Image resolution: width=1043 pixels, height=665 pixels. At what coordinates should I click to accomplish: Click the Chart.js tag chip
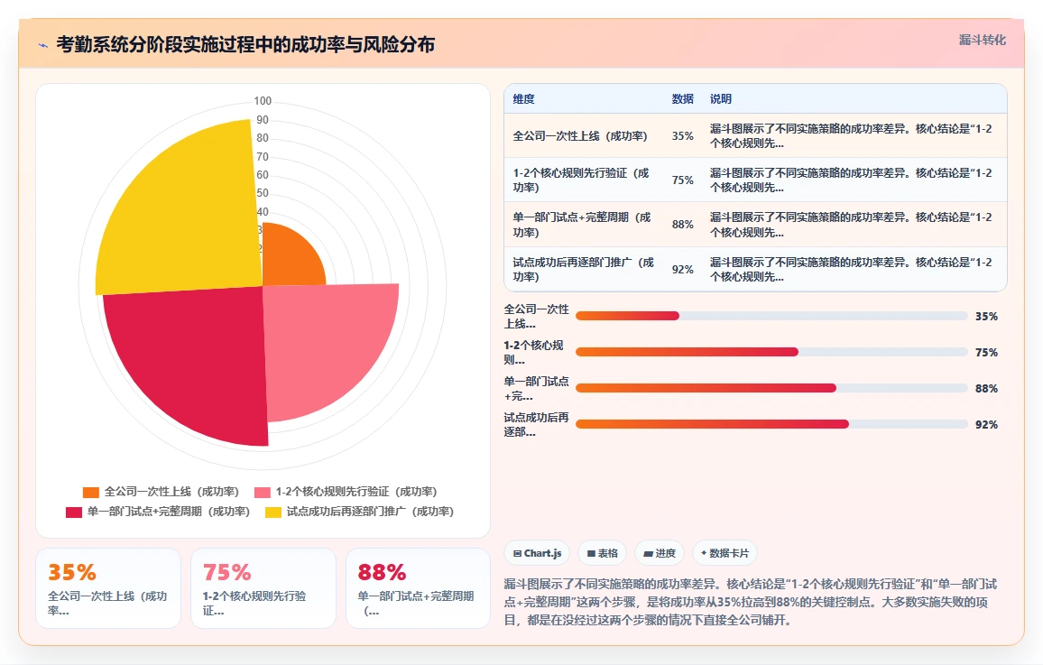coord(538,553)
